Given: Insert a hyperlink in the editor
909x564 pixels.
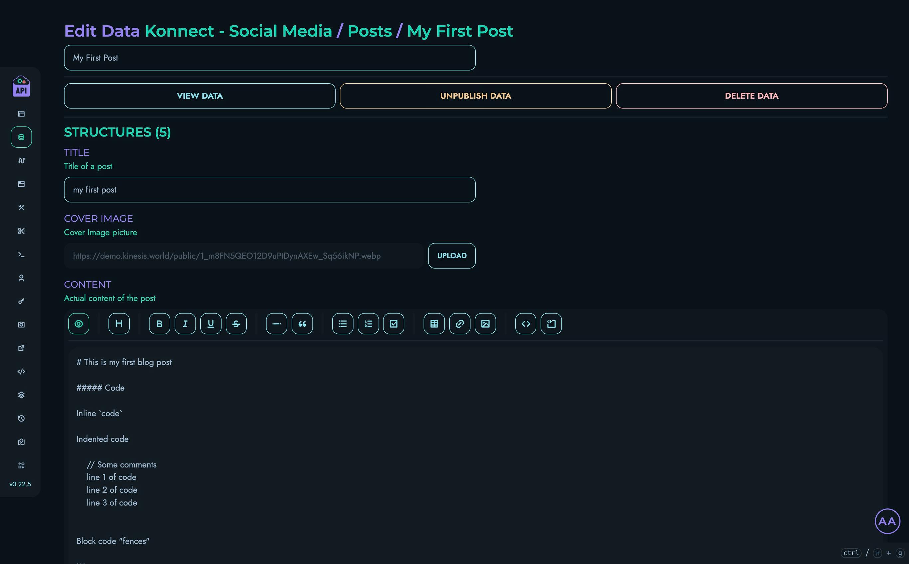Looking at the screenshot, I should pyautogui.click(x=460, y=324).
